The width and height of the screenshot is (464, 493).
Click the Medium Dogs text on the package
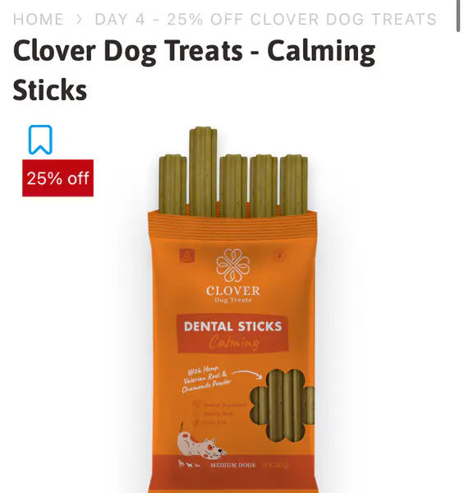(232, 465)
